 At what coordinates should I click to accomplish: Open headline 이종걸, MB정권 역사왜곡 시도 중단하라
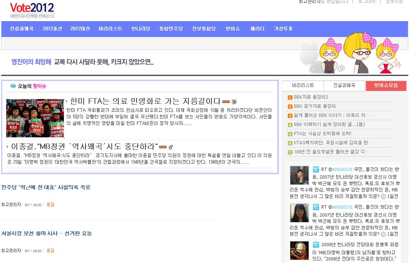click(x=84, y=146)
